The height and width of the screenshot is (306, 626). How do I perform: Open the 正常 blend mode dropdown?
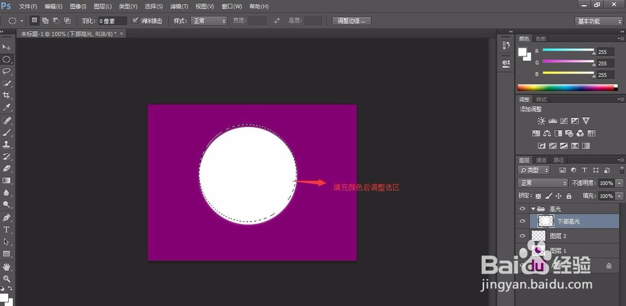(x=543, y=183)
